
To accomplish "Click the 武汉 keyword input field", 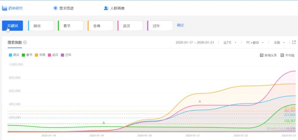I will coord(131,26).
